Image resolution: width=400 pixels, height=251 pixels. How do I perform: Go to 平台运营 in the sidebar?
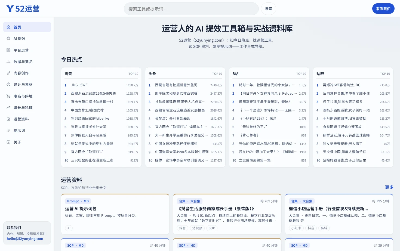pyautogui.click(x=27, y=50)
